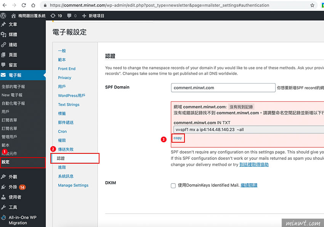Switch to Text Strings settings tab
Viewport: 324px width, 227px height.
(69, 105)
